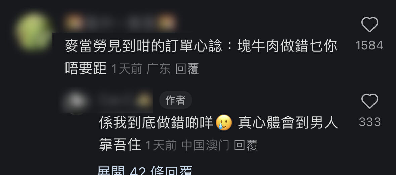
Task: Tap the 中国澳门 location label
Action: click(x=205, y=145)
